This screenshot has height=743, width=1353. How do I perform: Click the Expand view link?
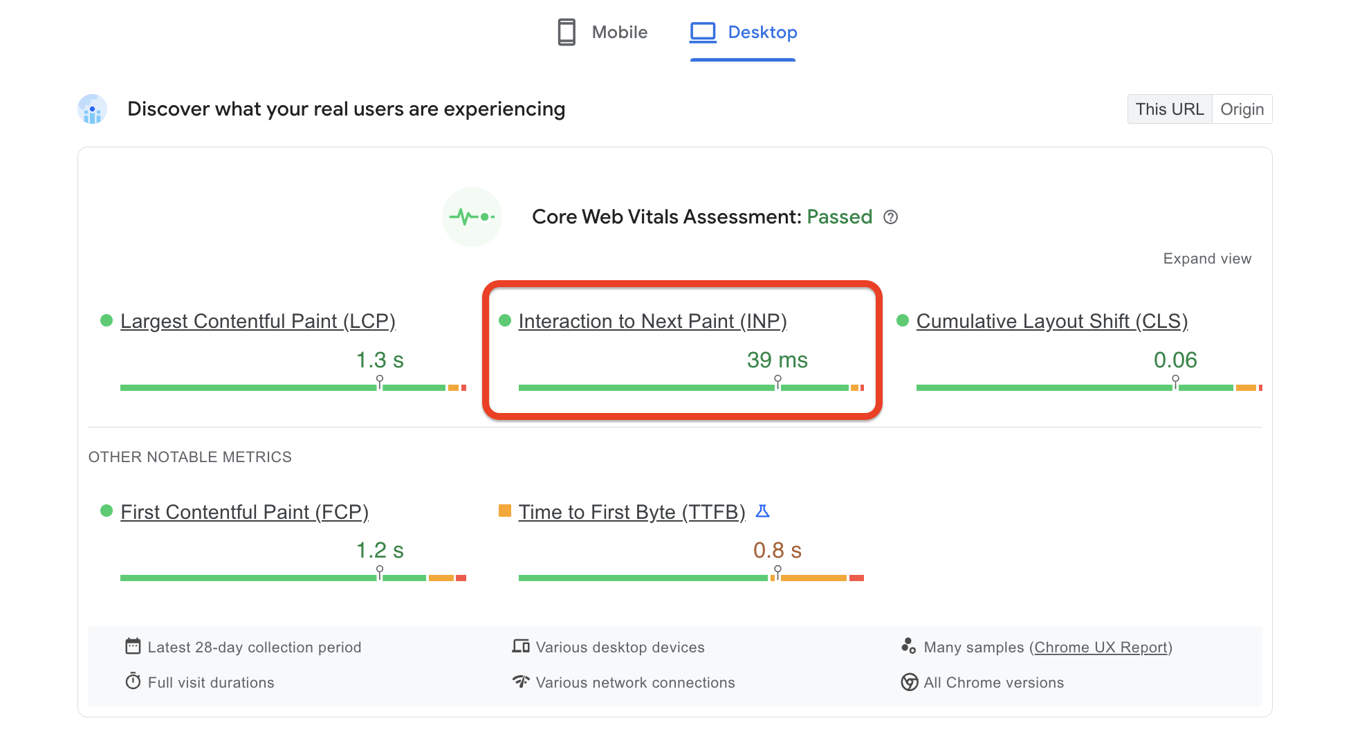point(1207,259)
